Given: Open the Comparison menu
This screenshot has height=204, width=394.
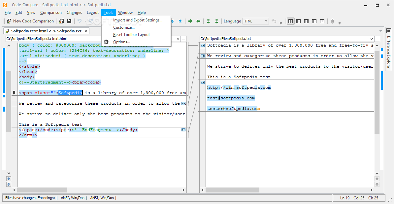Looking at the screenshot, I should click(x=51, y=13).
